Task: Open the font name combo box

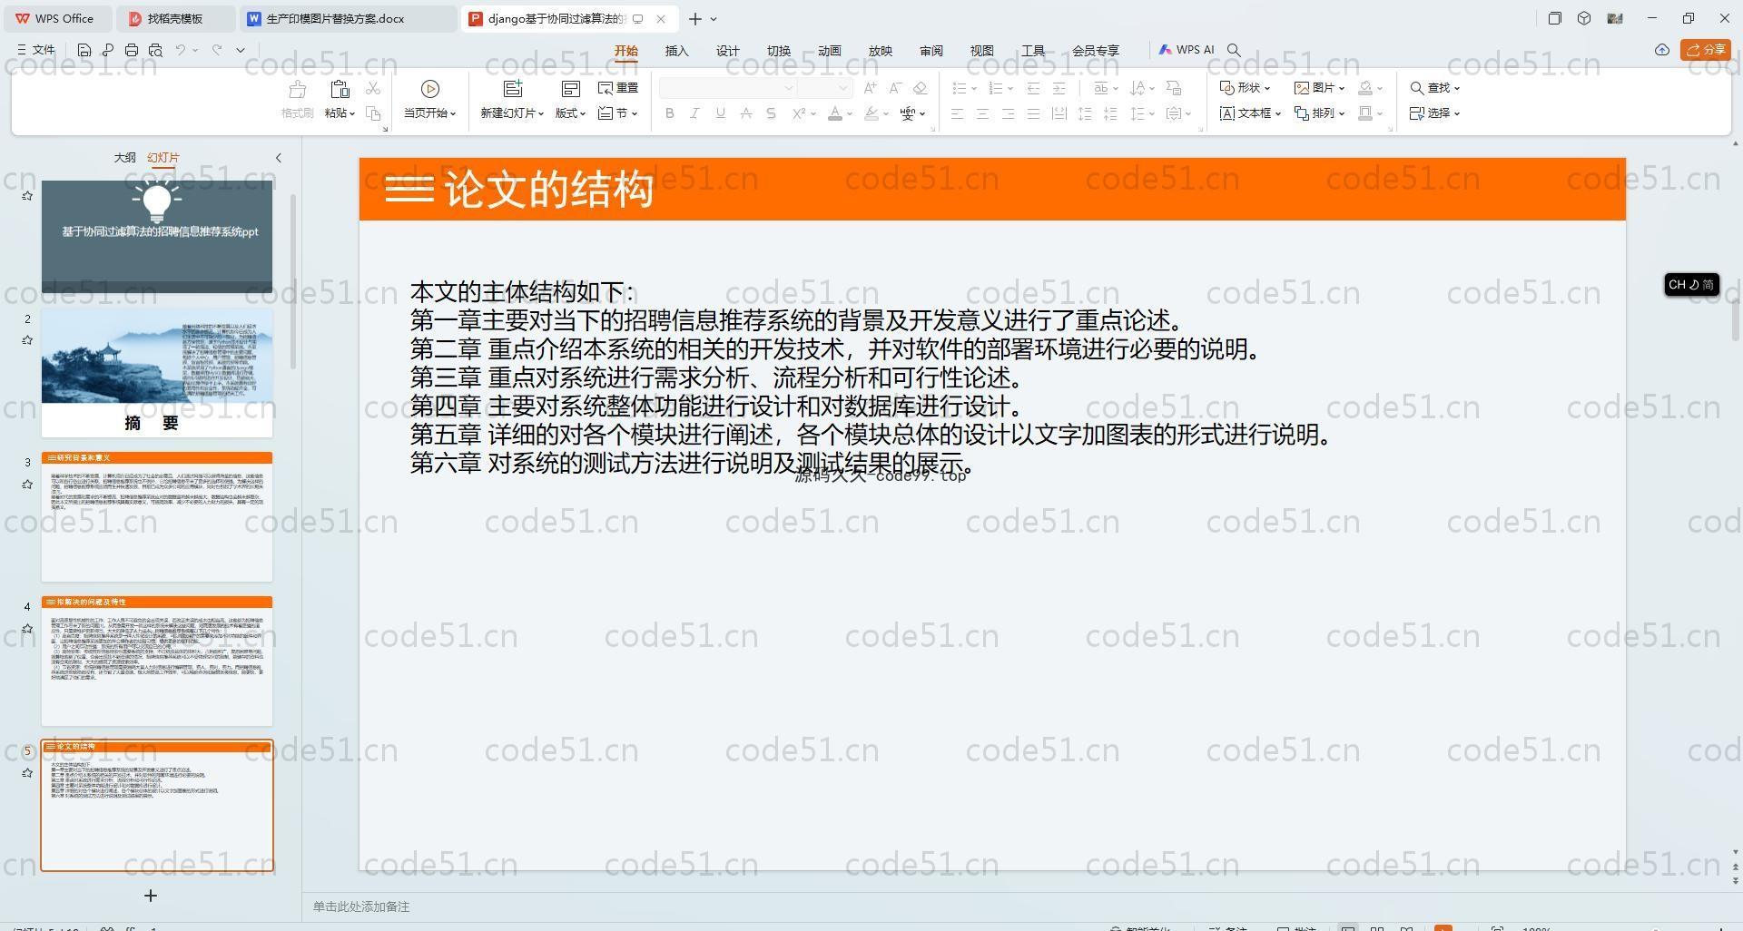Action: (727, 88)
